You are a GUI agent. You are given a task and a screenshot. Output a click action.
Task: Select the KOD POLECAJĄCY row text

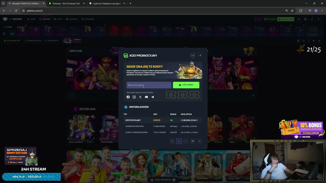tap(133, 120)
